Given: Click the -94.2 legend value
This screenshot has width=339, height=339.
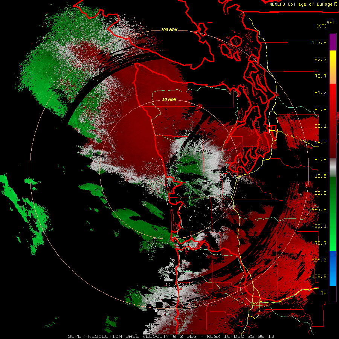Looking at the screenshot, I should pyautogui.click(x=319, y=260).
